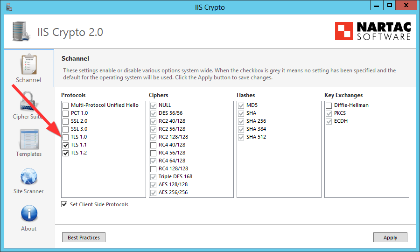The width and height of the screenshot is (420, 252).
Task: Switch to the Templates tab label
Action: (28, 154)
